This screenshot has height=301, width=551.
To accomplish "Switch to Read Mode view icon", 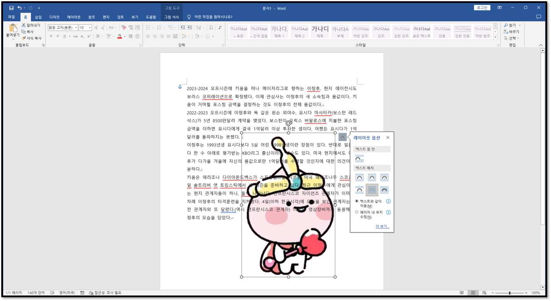I will click(x=462, y=293).
